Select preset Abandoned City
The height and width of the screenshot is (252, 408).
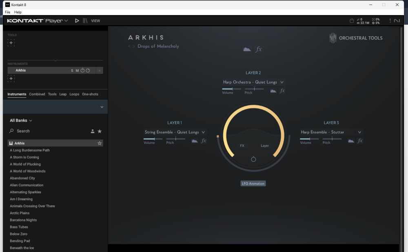pyautogui.click(x=22, y=178)
